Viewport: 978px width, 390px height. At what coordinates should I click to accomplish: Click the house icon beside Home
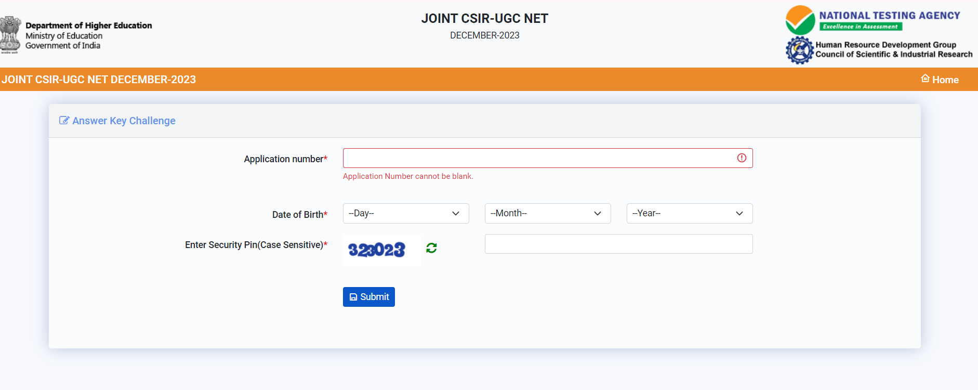point(925,79)
